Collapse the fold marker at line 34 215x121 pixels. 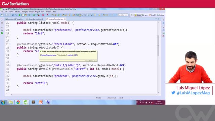(x=10, y=65)
